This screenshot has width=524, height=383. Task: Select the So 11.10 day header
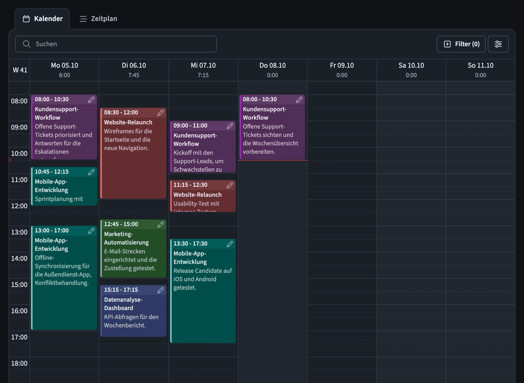pos(480,70)
